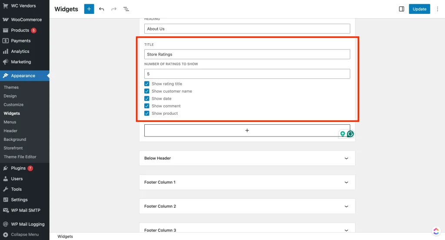445x240 pixels.
Task: Click the Collapse Menu icon in sidebar
Action: click(5, 234)
